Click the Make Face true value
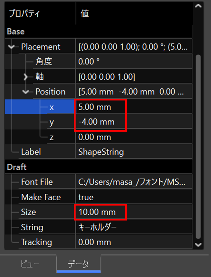The image size is (211, 277). pyautogui.click(x=134, y=197)
